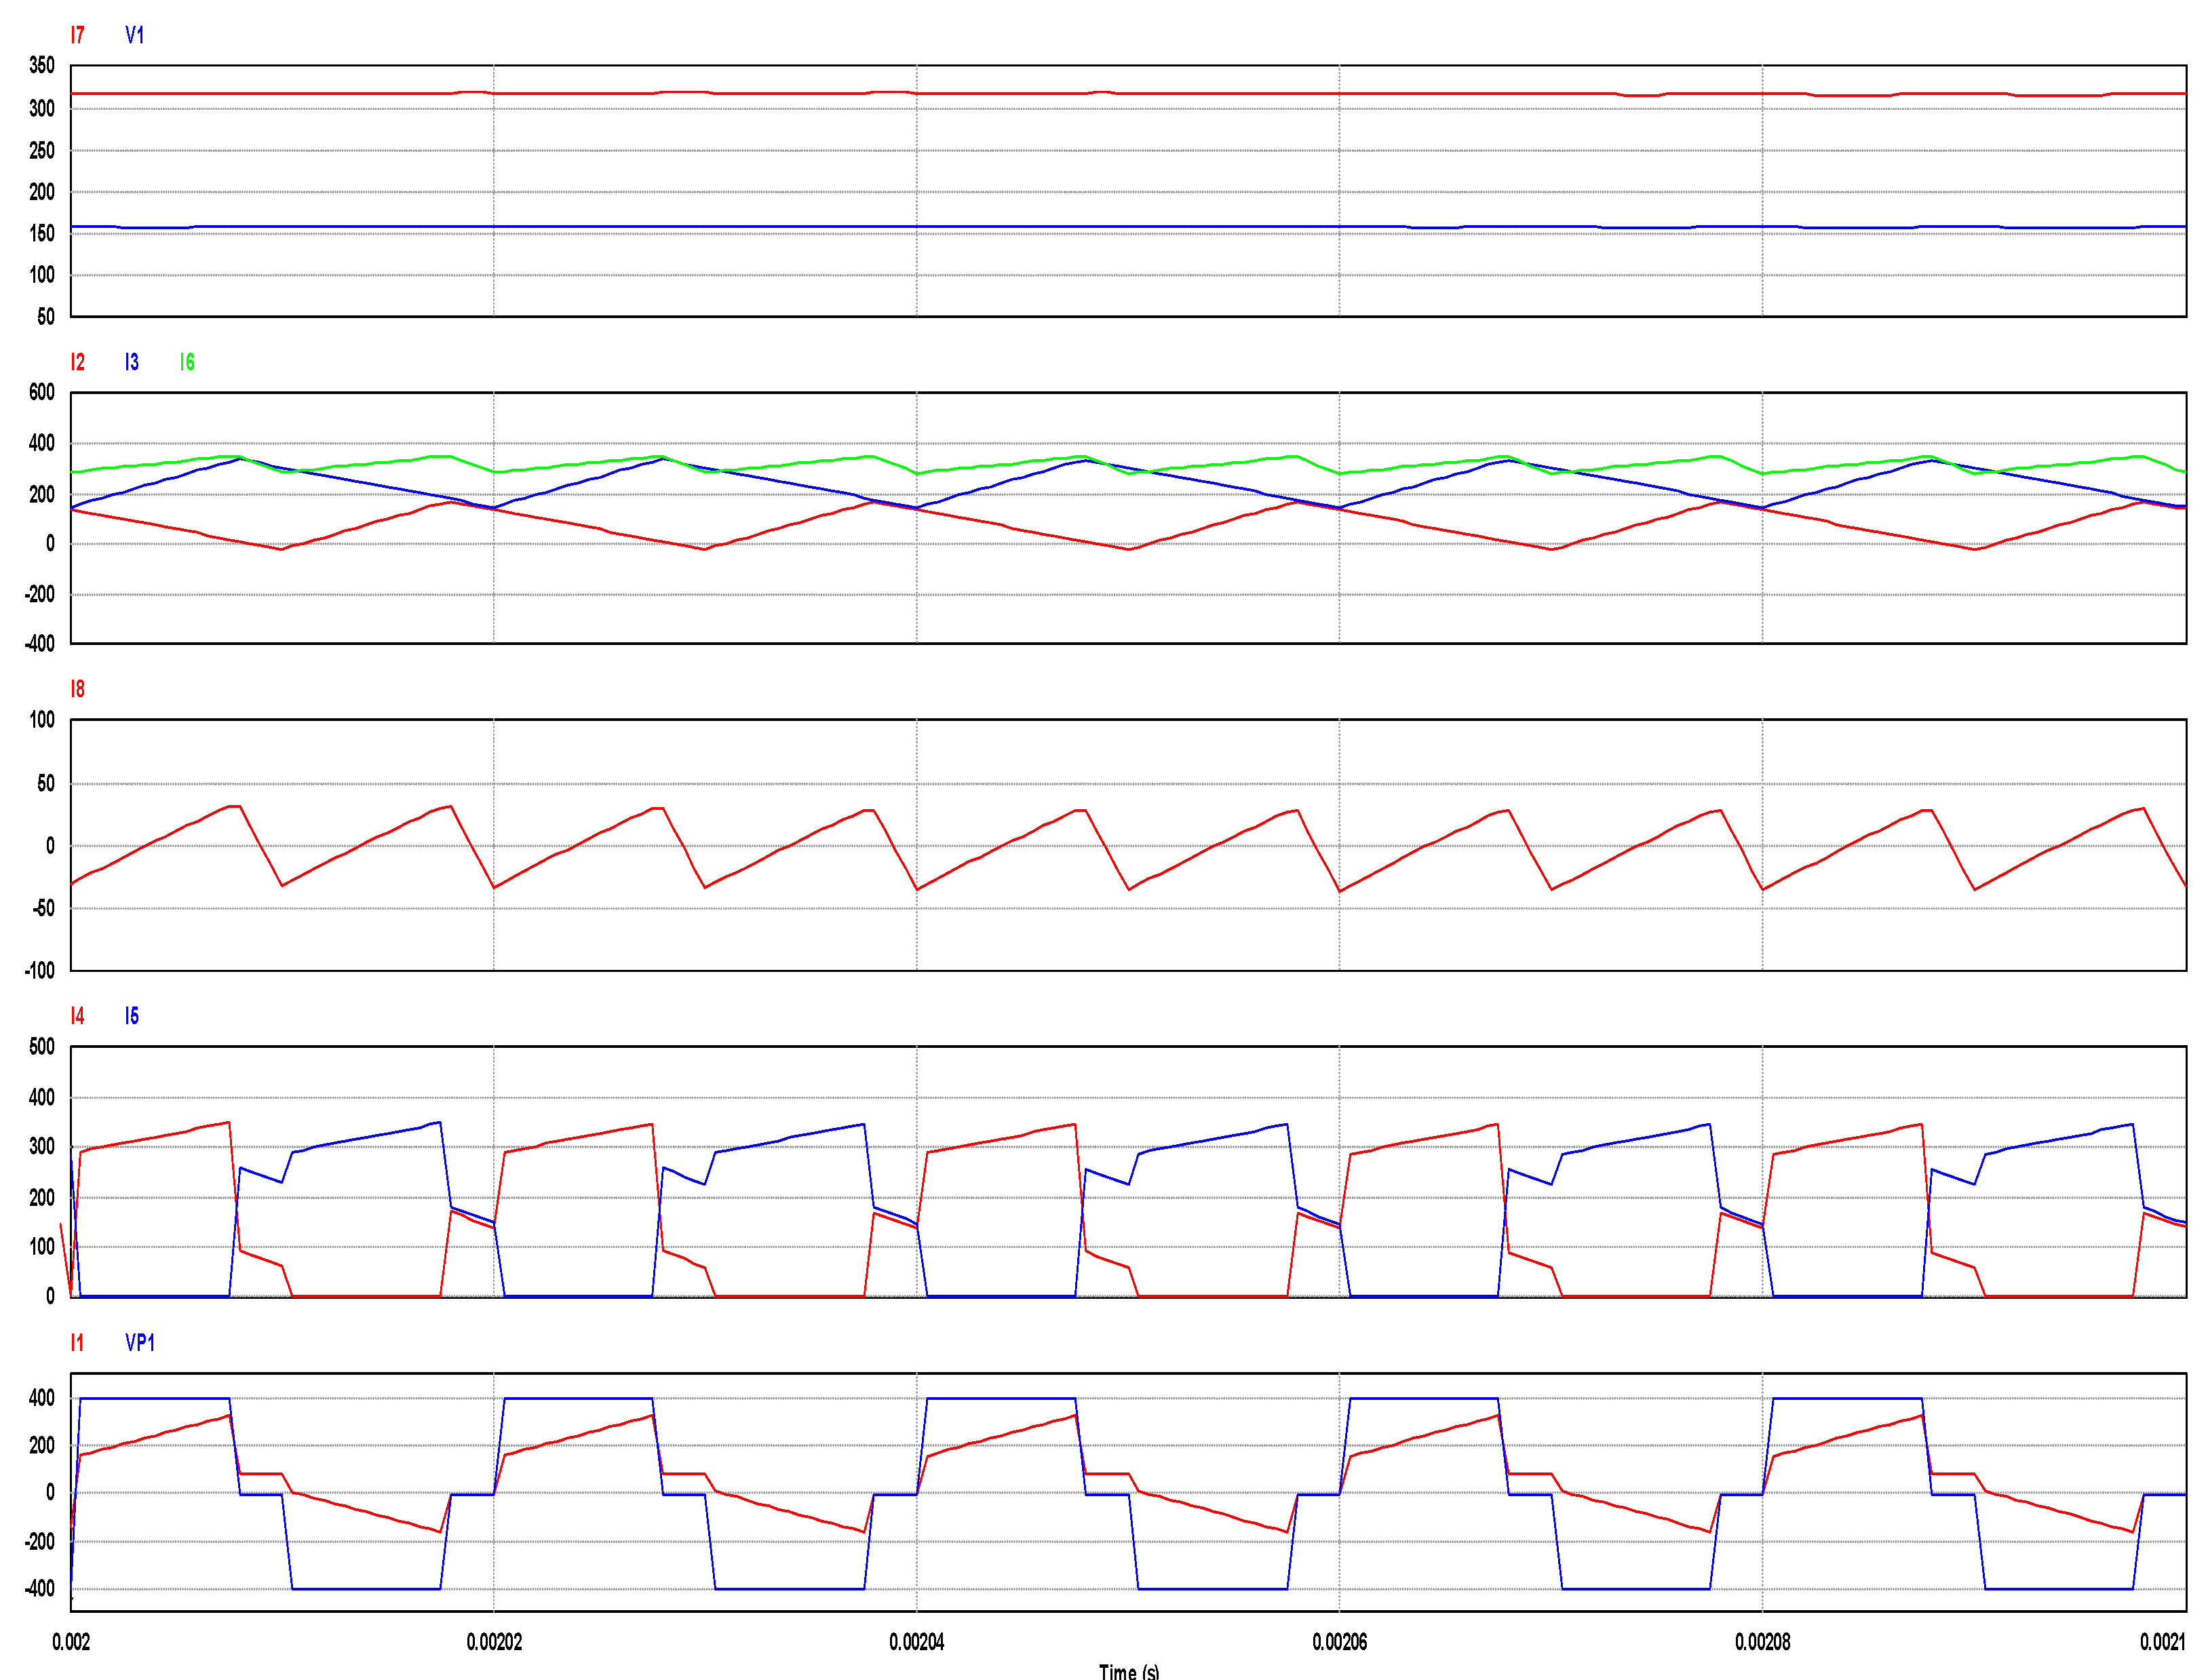Select the blue I3 curve label
Screen dimensions: 2208x1680
(x=131, y=362)
